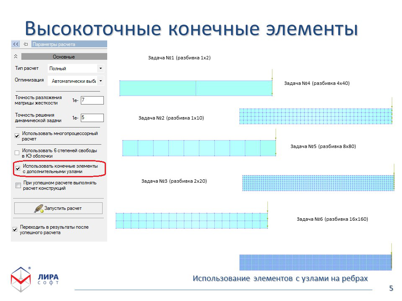Toggle the Использовать многопроцессорный расчет checkbox
The width and height of the screenshot is (402, 301).
pos(17,135)
